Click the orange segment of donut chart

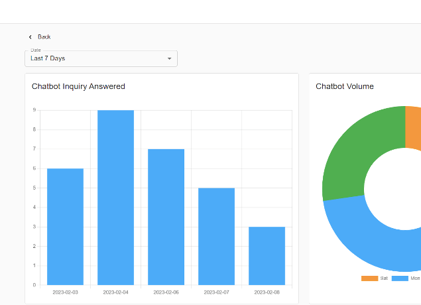412,126
